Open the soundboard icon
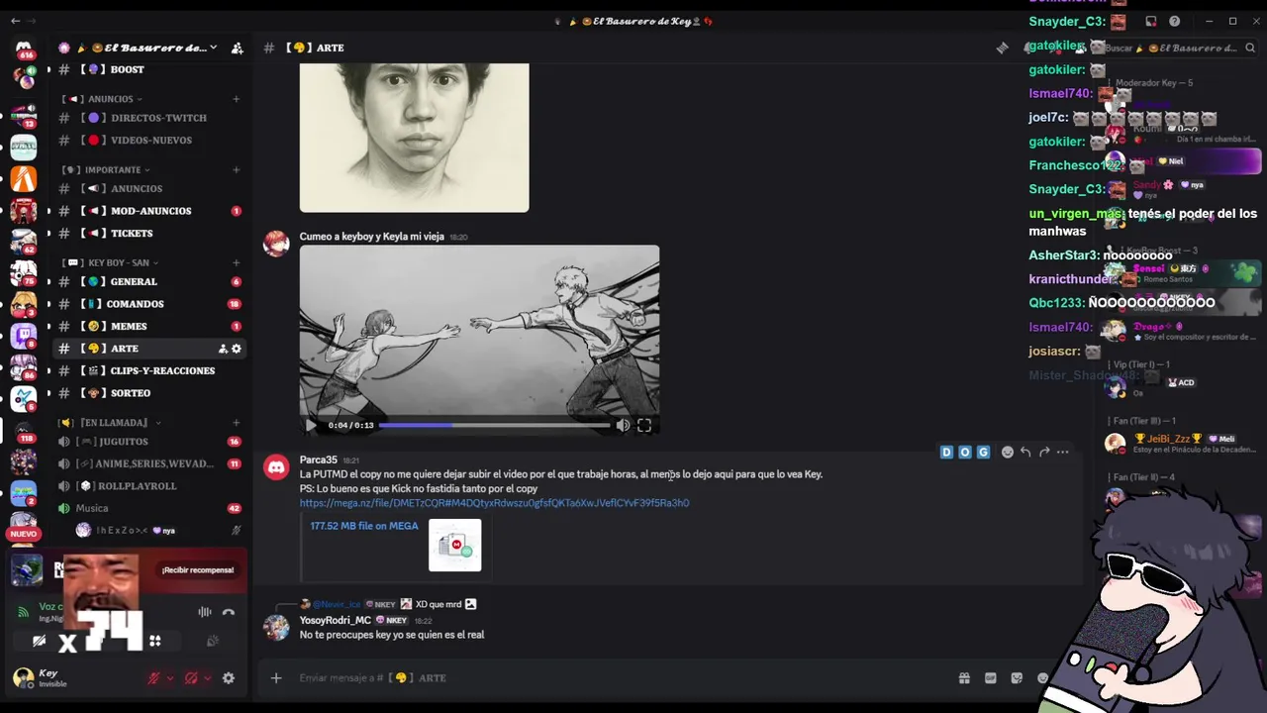1267x713 pixels. (212, 642)
